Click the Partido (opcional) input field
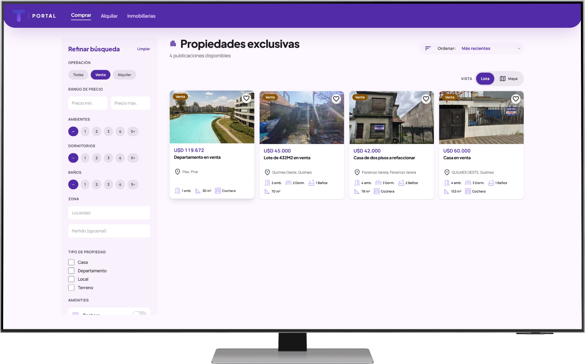 point(109,231)
